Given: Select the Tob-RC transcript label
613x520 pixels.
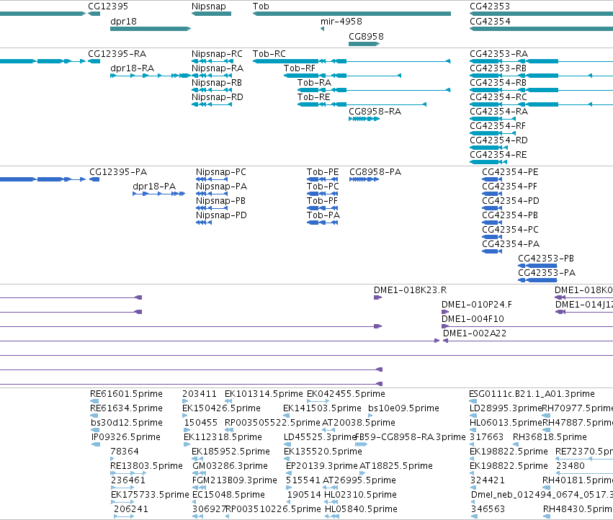Looking at the screenshot, I should coord(269,54).
